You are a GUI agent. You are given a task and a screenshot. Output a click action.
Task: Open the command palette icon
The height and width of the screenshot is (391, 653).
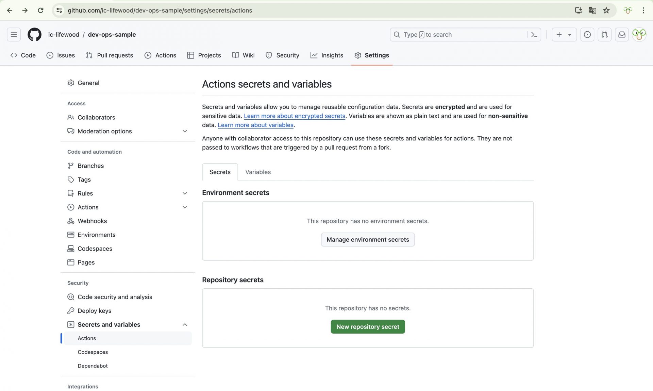tap(534, 35)
